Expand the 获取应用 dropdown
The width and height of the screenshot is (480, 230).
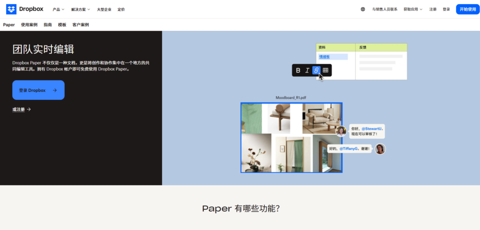click(x=412, y=9)
